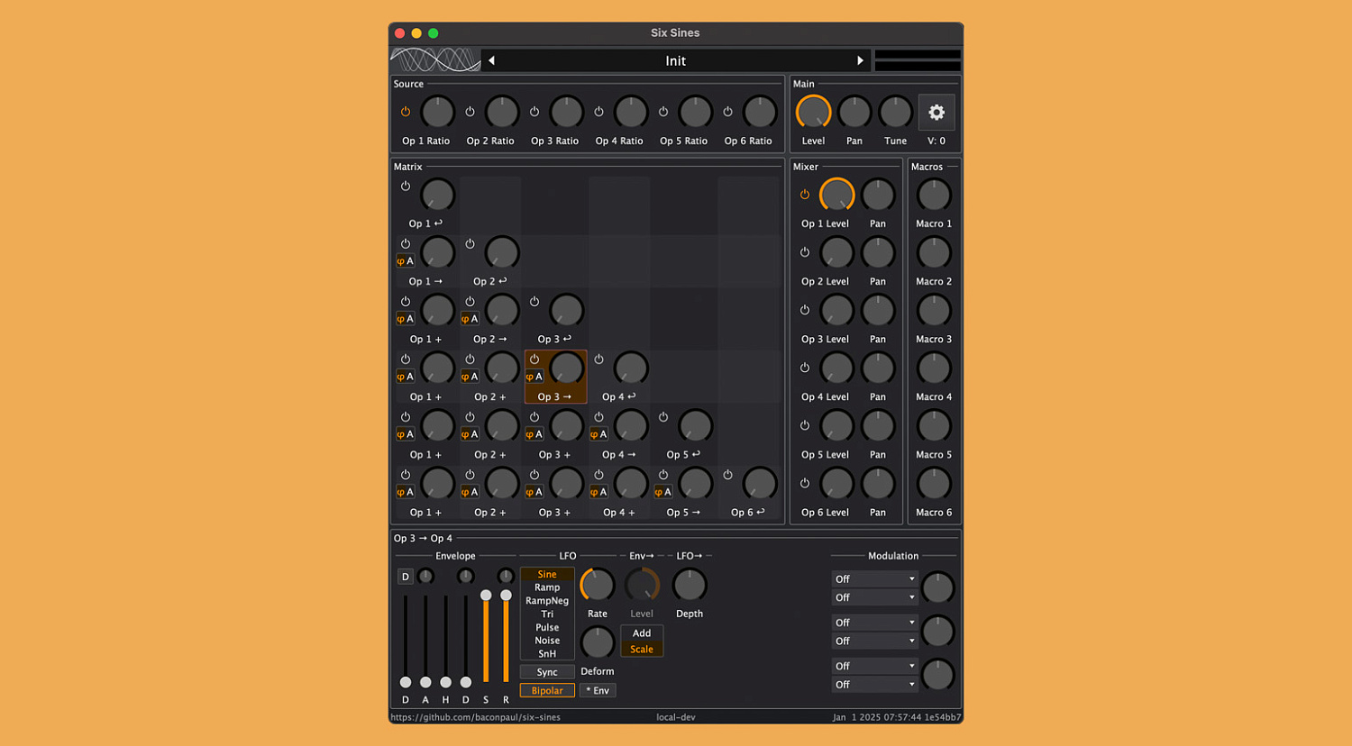Toggle the Op 5 Ratio power icon
The height and width of the screenshot is (746, 1352).
663,112
